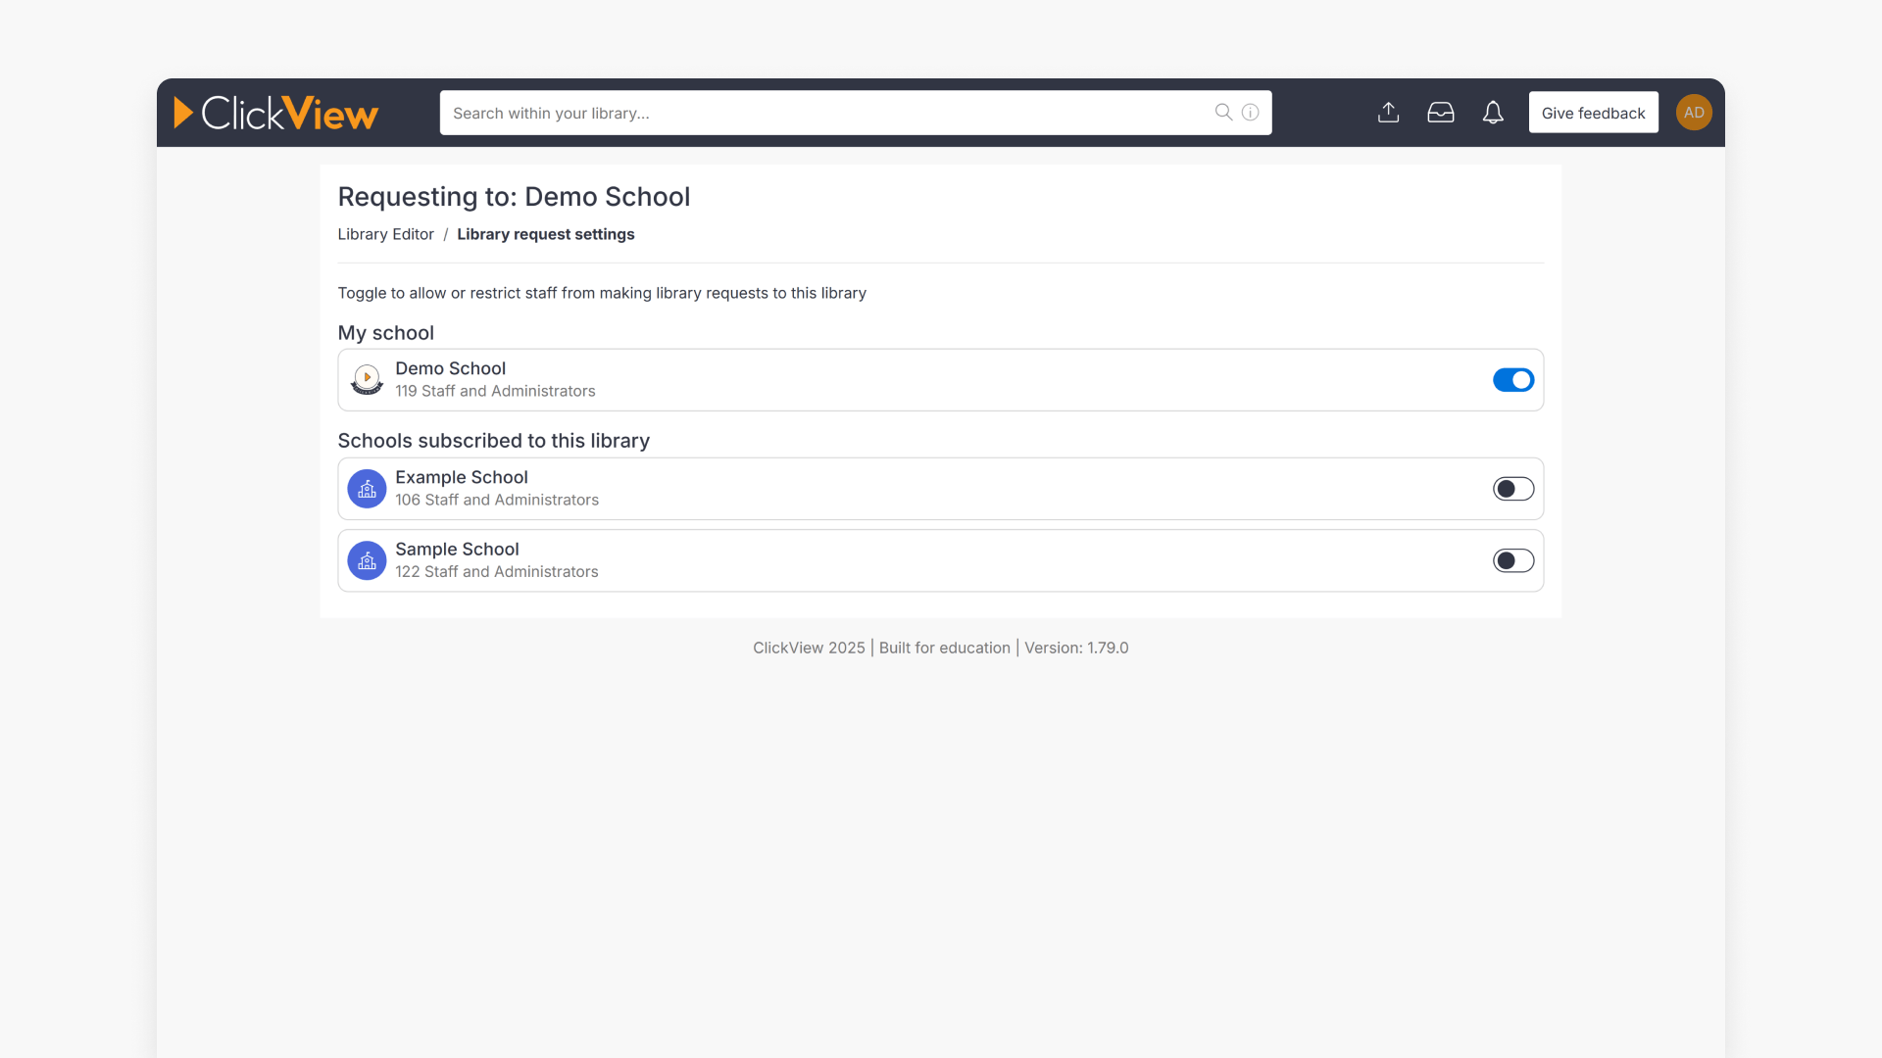Go back via Library Editor breadcrumb
This screenshot has height=1058, width=1882.
[x=385, y=234]
